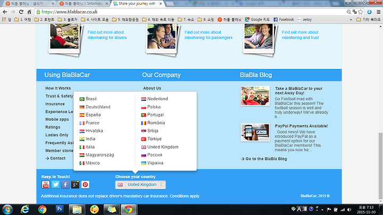Open Mobile apps footer link

tap(57, 119)
